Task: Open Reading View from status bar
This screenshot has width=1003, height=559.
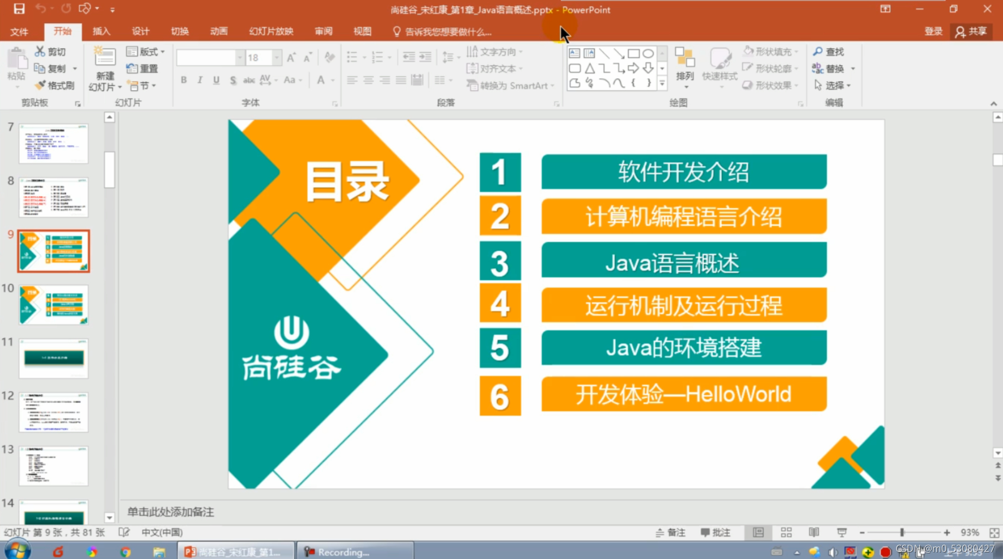Action: tap(814, 532)
